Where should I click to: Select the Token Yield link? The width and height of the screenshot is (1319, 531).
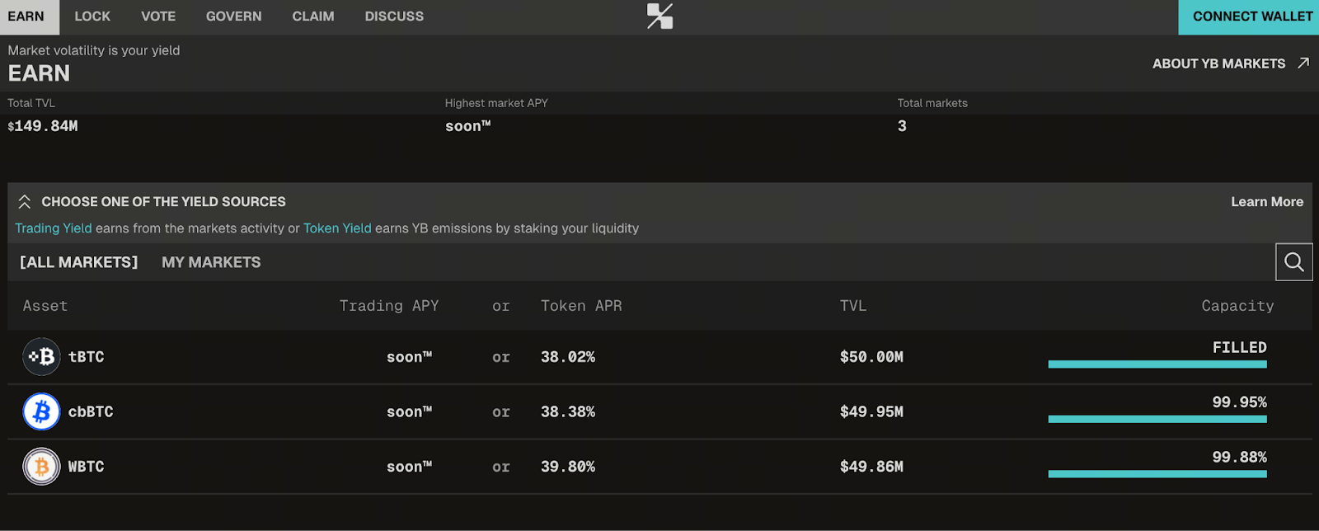tap(337, 228)
